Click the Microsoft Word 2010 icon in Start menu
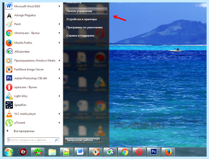 pyautogui.click(x=9, y=6)
